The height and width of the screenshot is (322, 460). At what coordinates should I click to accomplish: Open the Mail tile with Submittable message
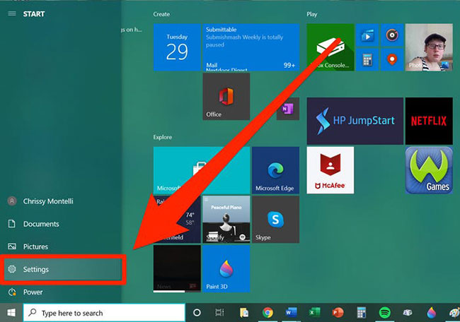click(x=251, y=47)
